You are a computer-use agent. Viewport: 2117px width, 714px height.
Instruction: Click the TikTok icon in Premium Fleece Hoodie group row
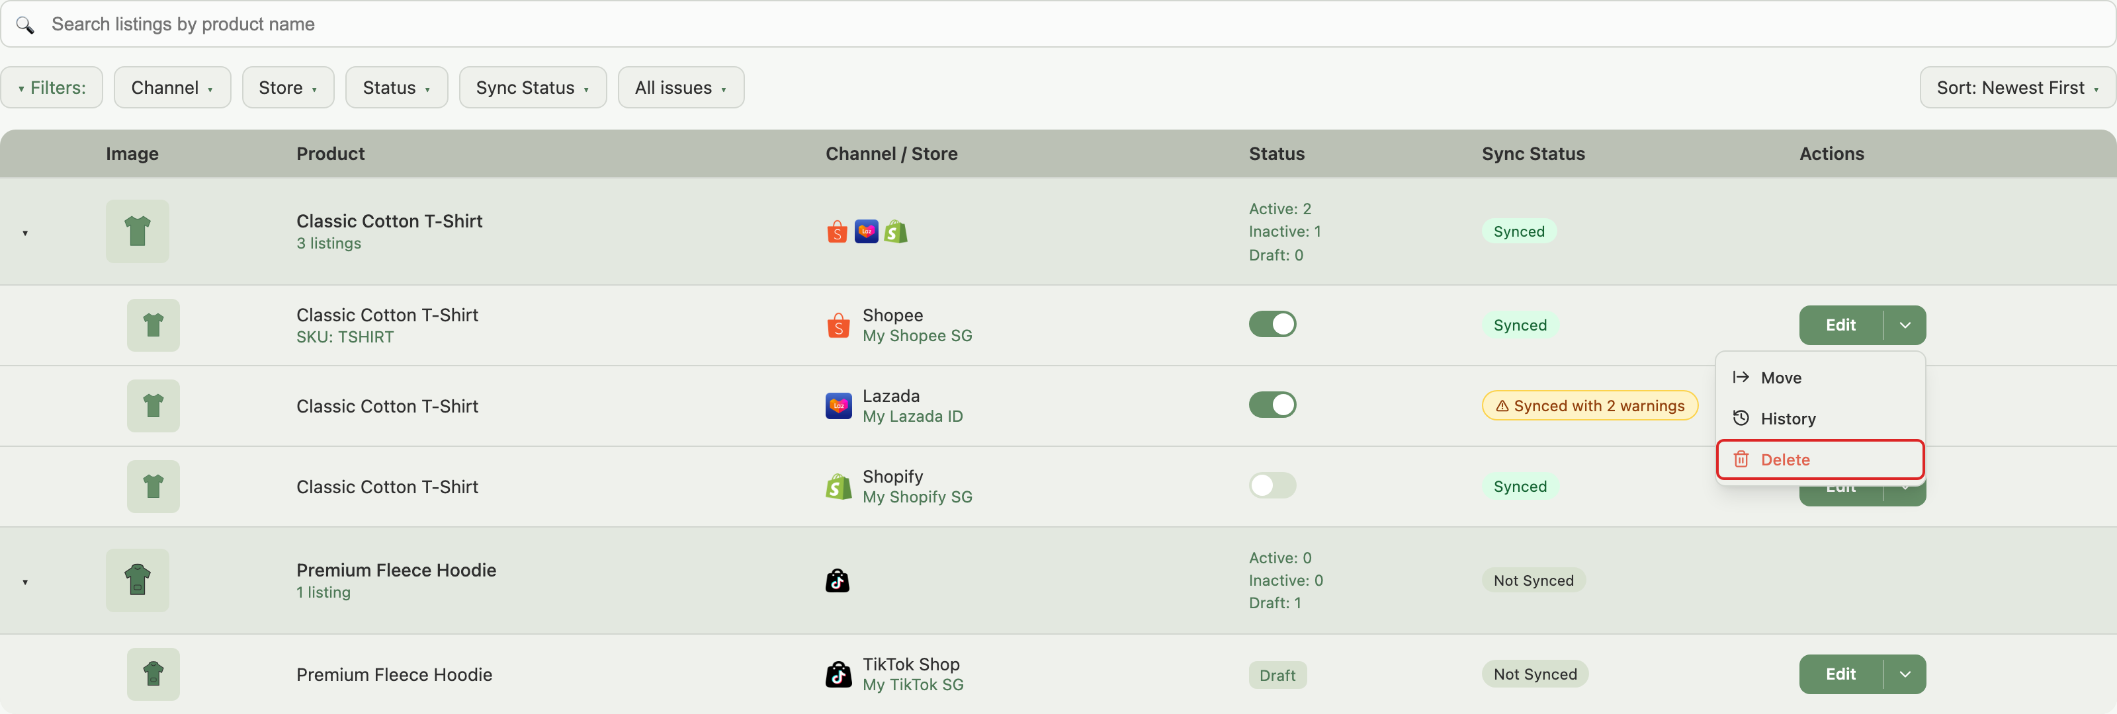click(x=838, y=581)
